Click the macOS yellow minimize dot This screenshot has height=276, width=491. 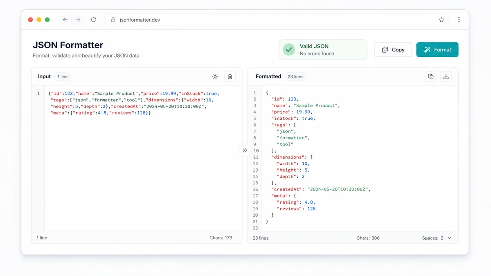pos(39,20)
